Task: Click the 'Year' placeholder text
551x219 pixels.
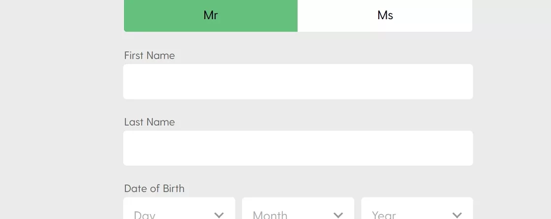Action: click(384, 215)
